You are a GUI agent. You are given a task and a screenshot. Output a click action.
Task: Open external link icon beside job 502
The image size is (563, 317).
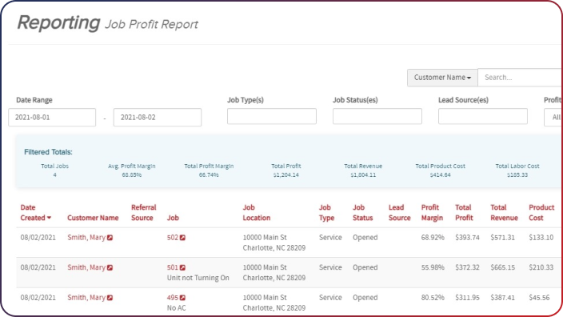(182, 238)
